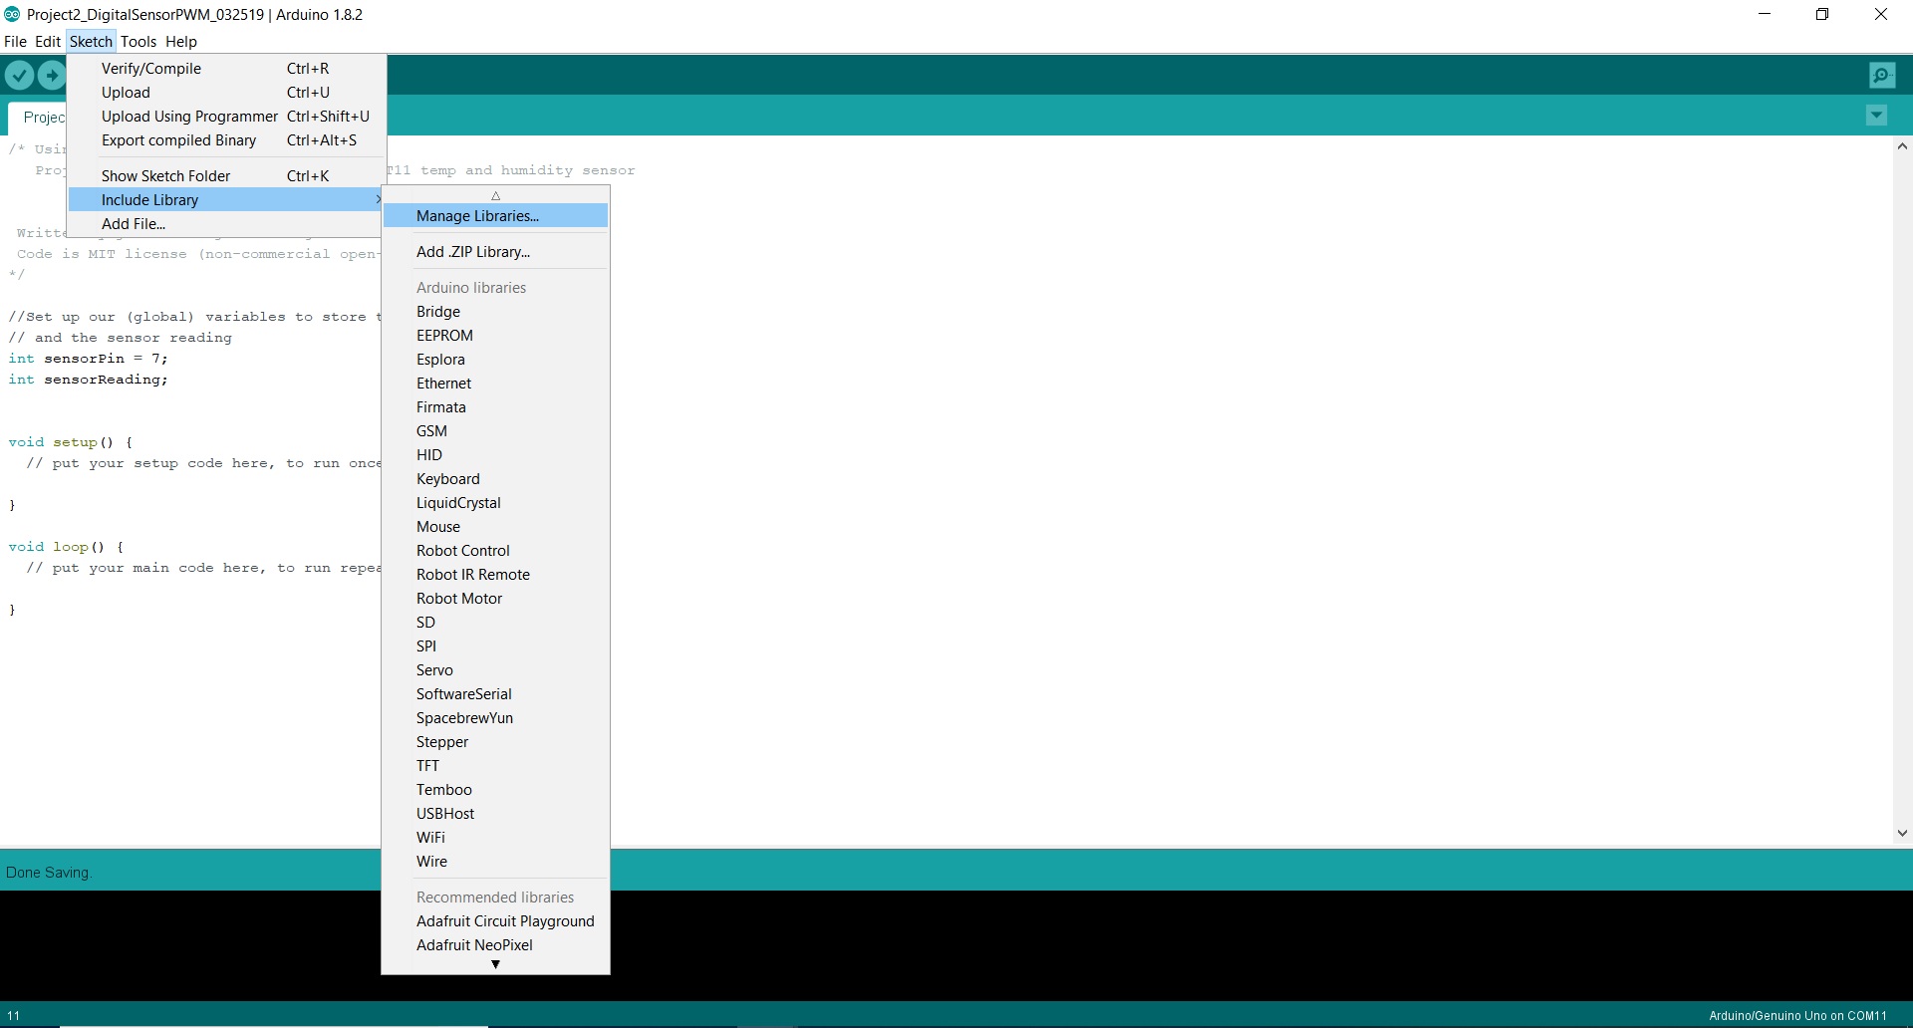
Task: Include the SoftwareSerial library
Action: [463, 693]
